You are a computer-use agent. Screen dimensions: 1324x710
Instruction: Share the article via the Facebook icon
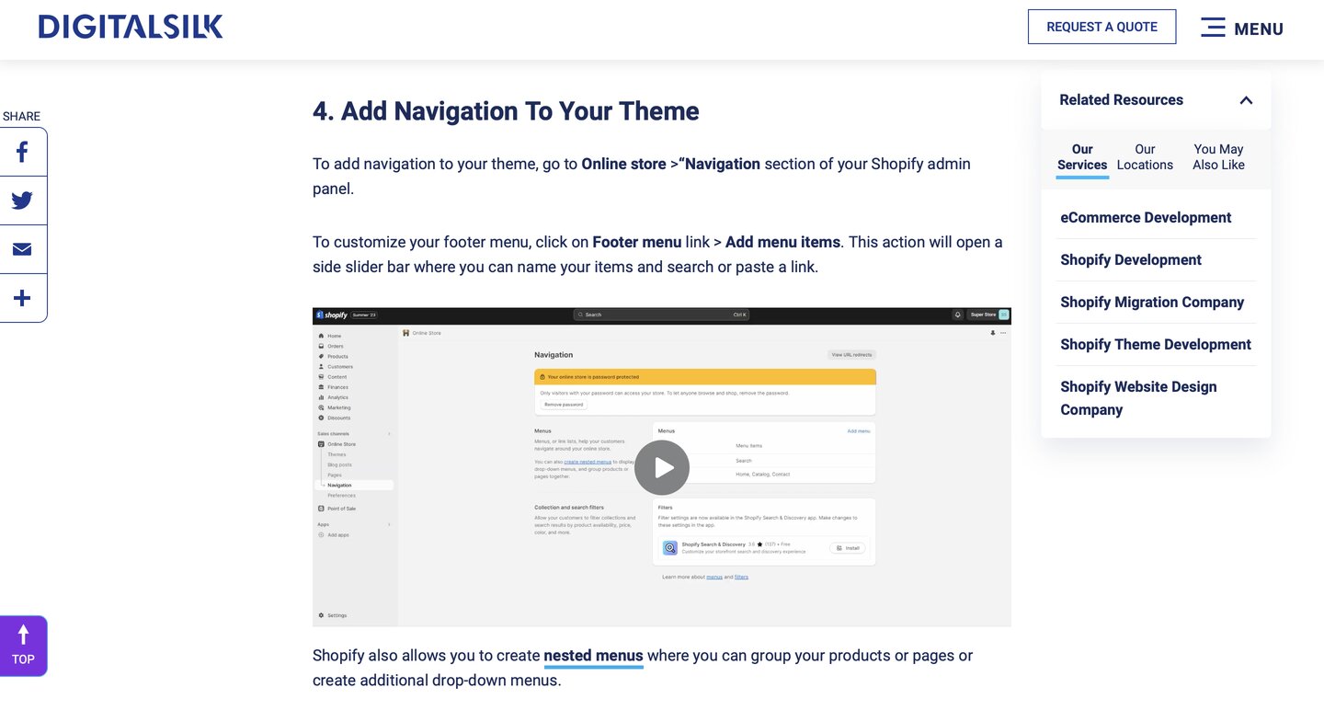coord(22,151)
